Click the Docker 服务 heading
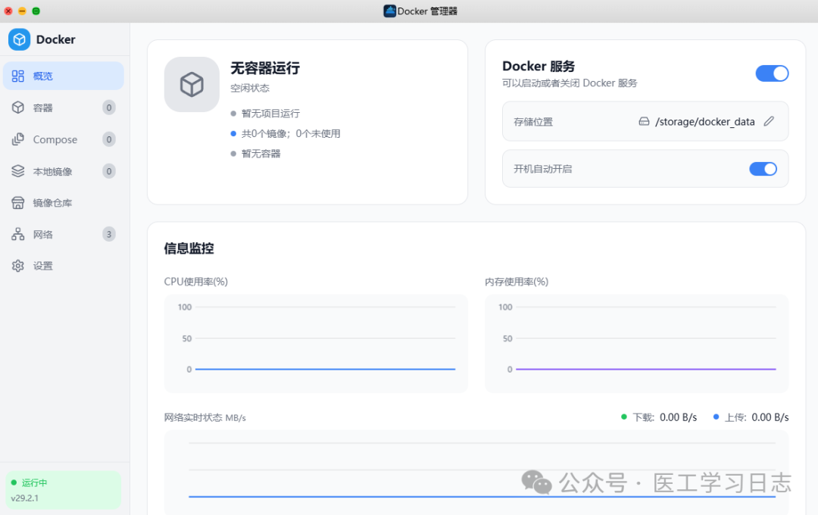Viewport: 818px width, 515px height. point(539,66)
